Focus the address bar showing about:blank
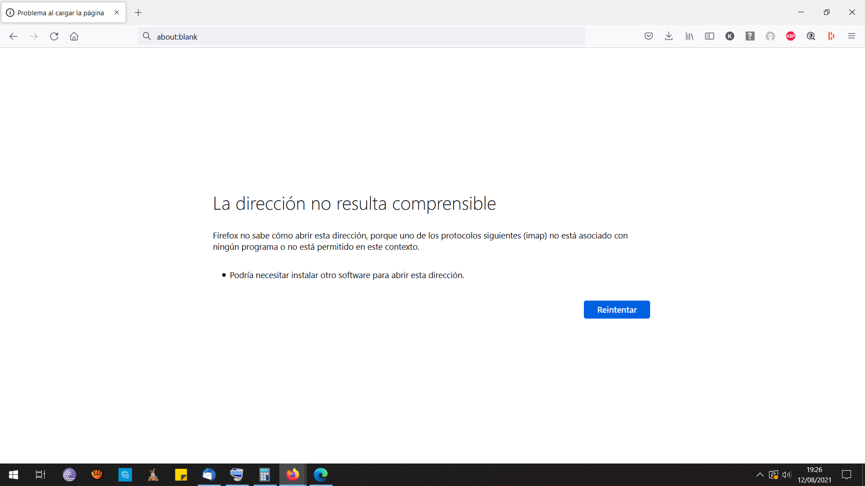The width and height of the screenshot is (865, 486). coord(361,36)
